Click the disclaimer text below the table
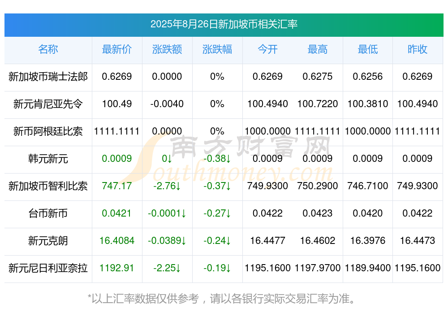Image resolution: width=448 pixels, height=313 pixels. click(222, 299)
